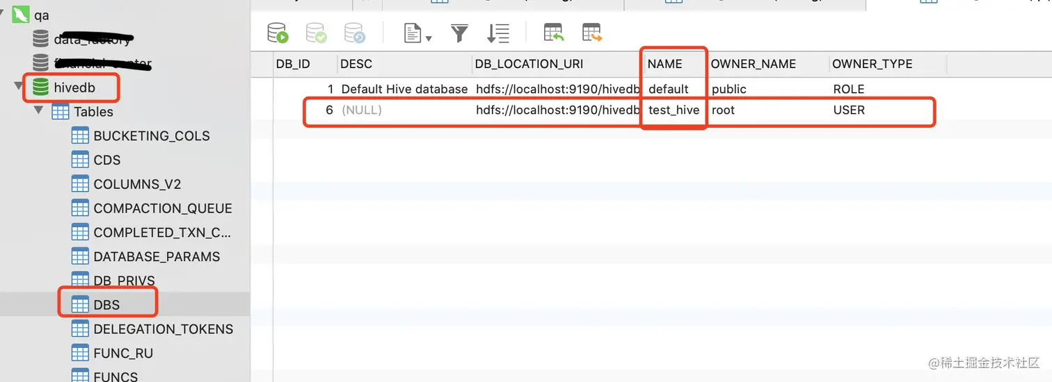Click the Commit transaction toolbar icon
The image size is (1052, 382).
pos(316,33)
